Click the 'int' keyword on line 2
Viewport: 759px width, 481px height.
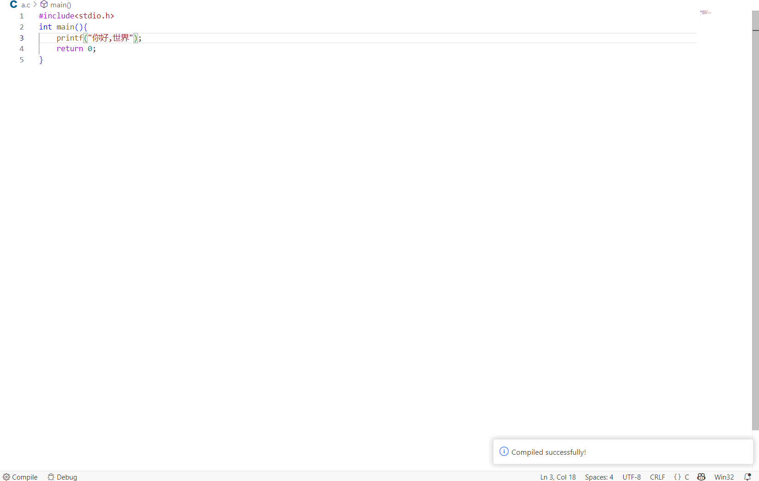45,27
